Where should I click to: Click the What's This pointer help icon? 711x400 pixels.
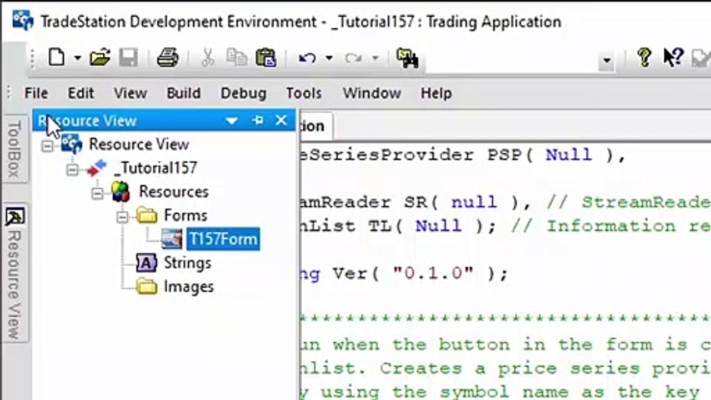tap(673, 57)
